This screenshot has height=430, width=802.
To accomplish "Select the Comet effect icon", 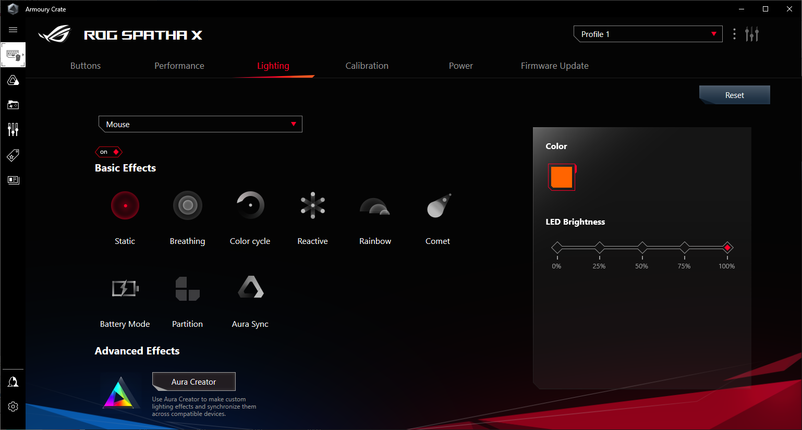I will click(439, 205).
